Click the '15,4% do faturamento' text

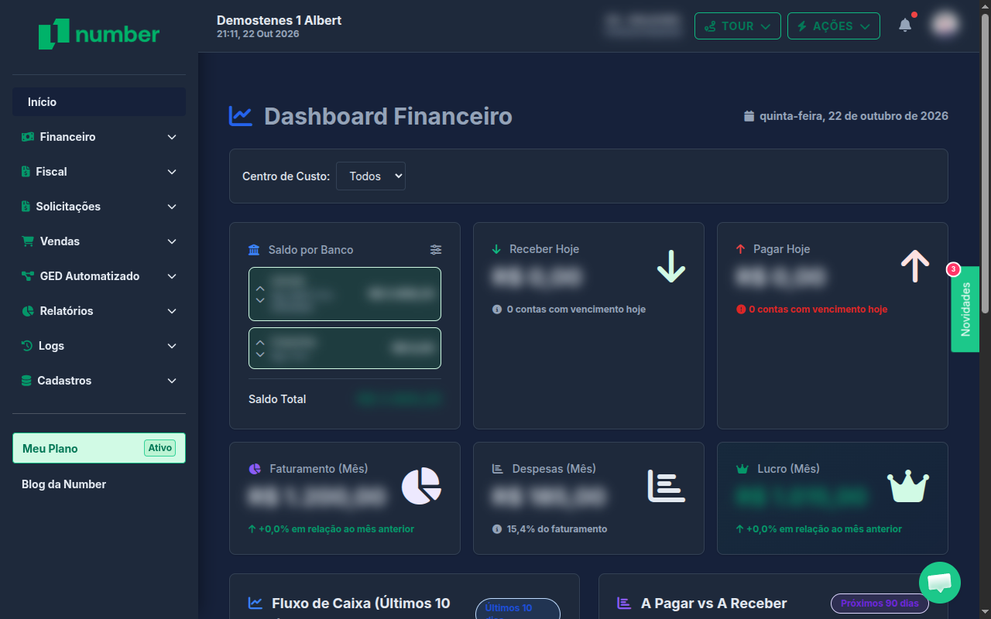[557, 529]
